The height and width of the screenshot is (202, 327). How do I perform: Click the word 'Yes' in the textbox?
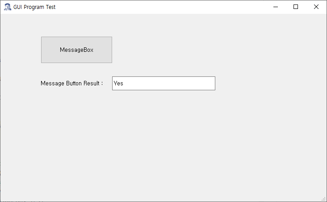click(x=118, y=83)
